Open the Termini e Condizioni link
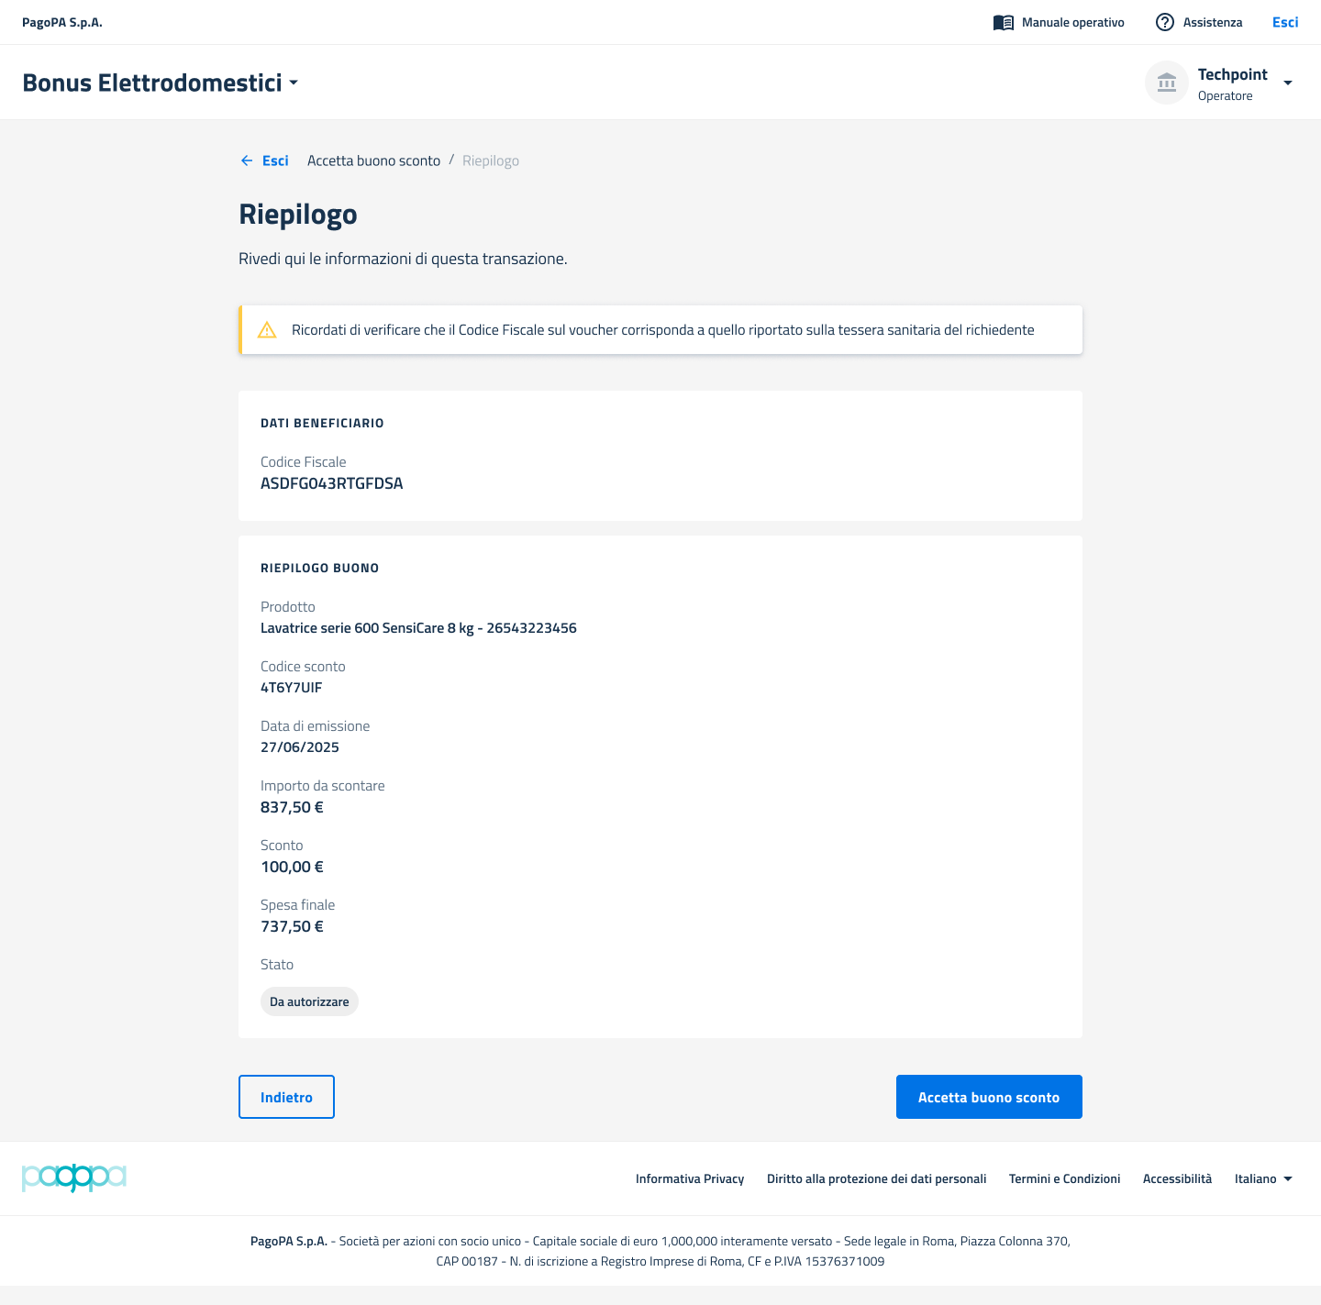This screenshot has width=1321, height=1305. (x=1064, y=1179)
